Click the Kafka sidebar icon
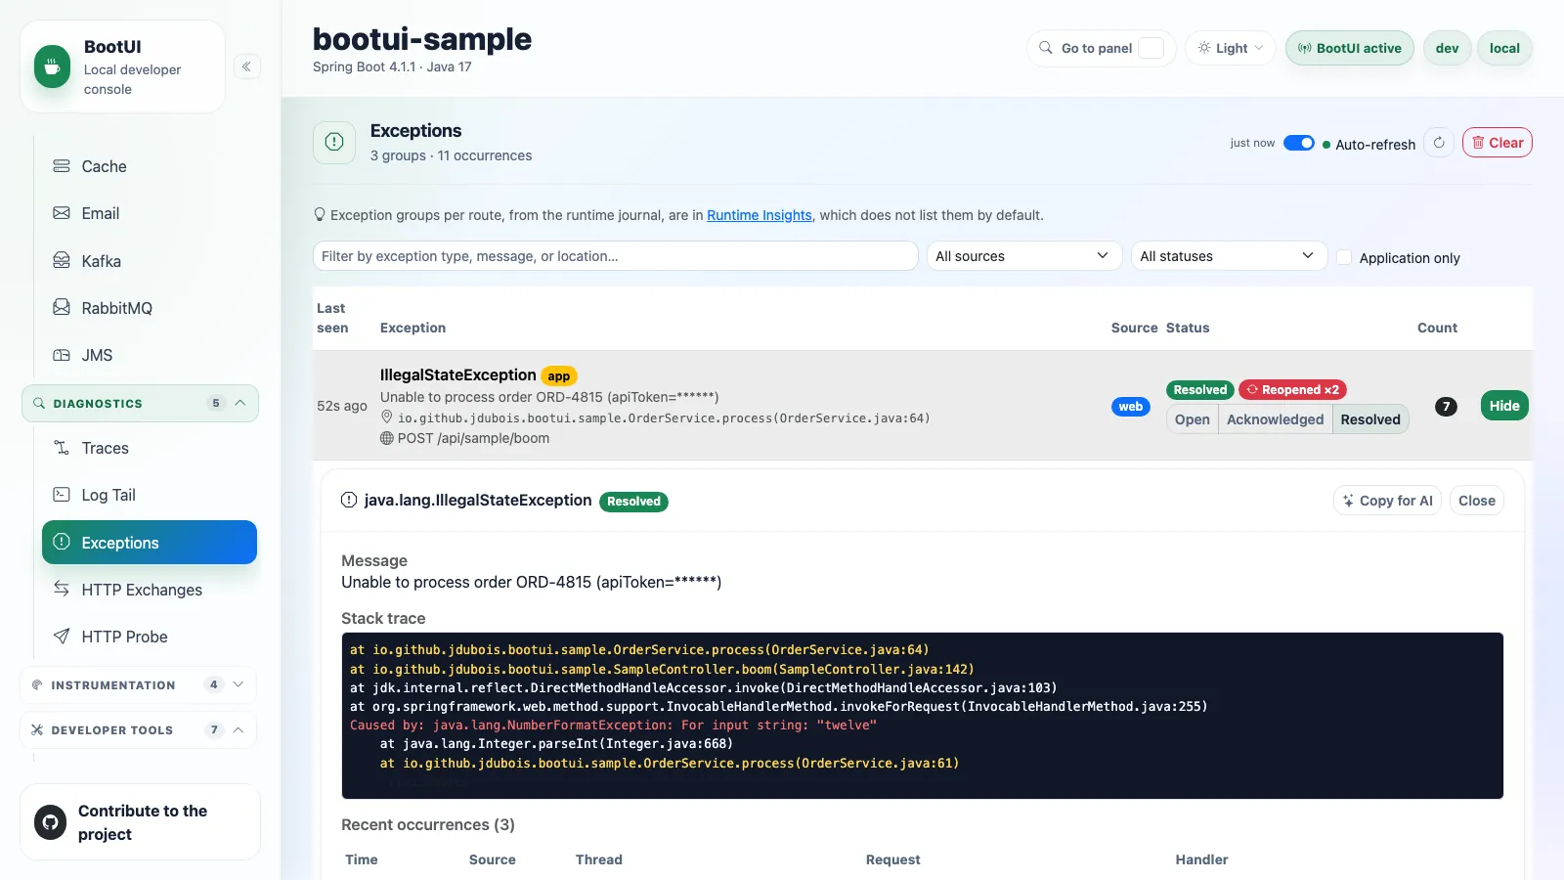The width and height of the screenshot is (1564, 880). [x=62, y=260]
